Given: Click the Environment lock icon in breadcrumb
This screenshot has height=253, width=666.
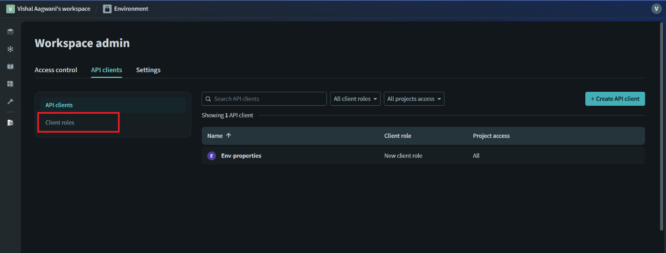Looking at the screenshot, I should [x=107, y=9].
